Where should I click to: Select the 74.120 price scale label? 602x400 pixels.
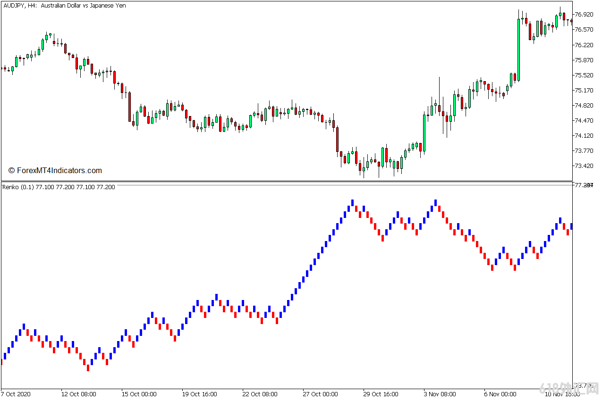(x=584, y=135)
